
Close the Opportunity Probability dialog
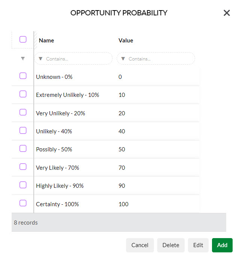[x=227, y=13]
